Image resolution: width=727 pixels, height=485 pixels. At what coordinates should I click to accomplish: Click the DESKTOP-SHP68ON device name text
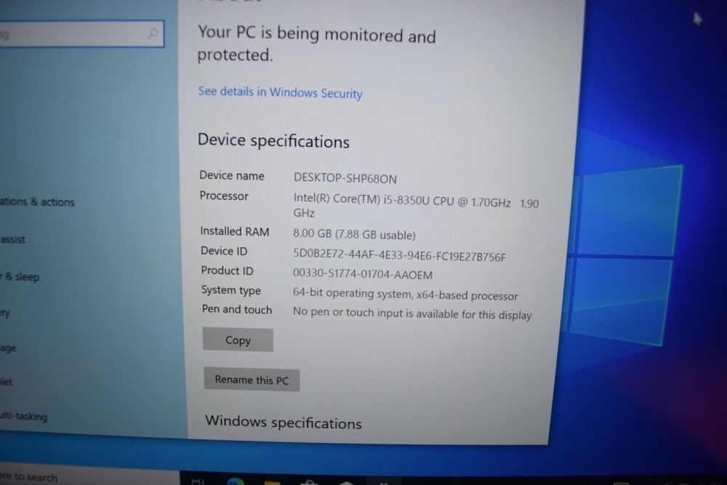tap(345, 179)
